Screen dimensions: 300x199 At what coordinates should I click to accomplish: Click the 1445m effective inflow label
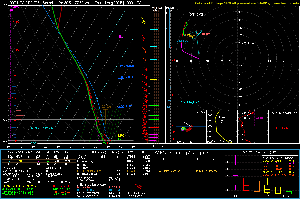click(35, 128)
